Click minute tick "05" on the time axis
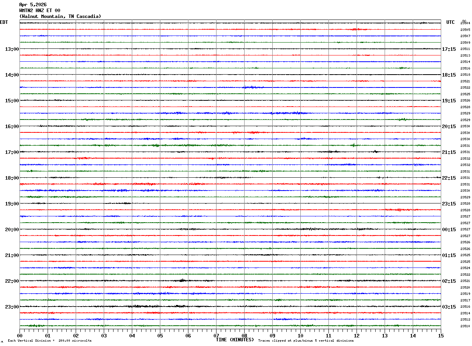Viewport: 472px width, 346px height. [x=160, y=335]
